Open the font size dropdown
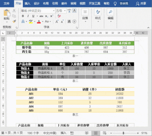 pos(65,11)
